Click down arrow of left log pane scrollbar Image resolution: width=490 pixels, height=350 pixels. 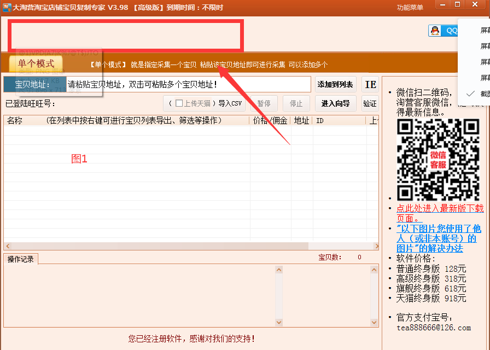point(279,322)
